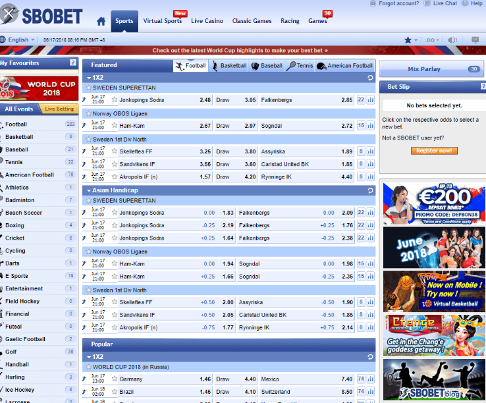Open Live Casino menu item
This screenshot has height=403, width=486.
click(207, 21)
